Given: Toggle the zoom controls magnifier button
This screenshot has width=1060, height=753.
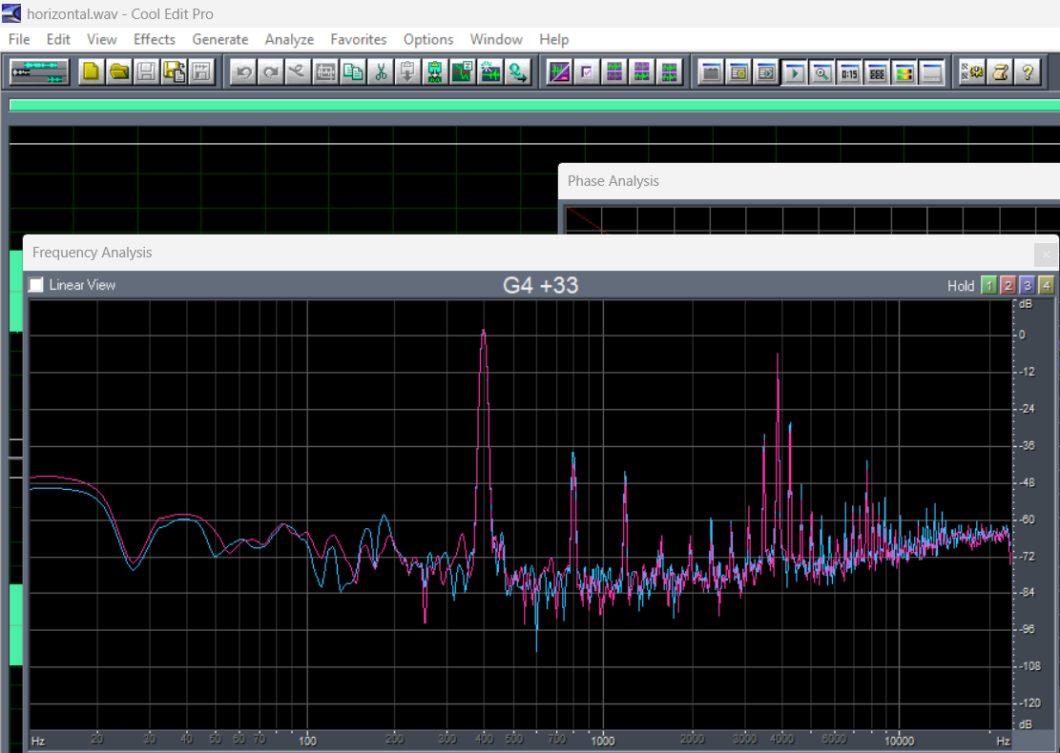Looking at the screenshot, I should pyautogui.click(x=821, y=72).
